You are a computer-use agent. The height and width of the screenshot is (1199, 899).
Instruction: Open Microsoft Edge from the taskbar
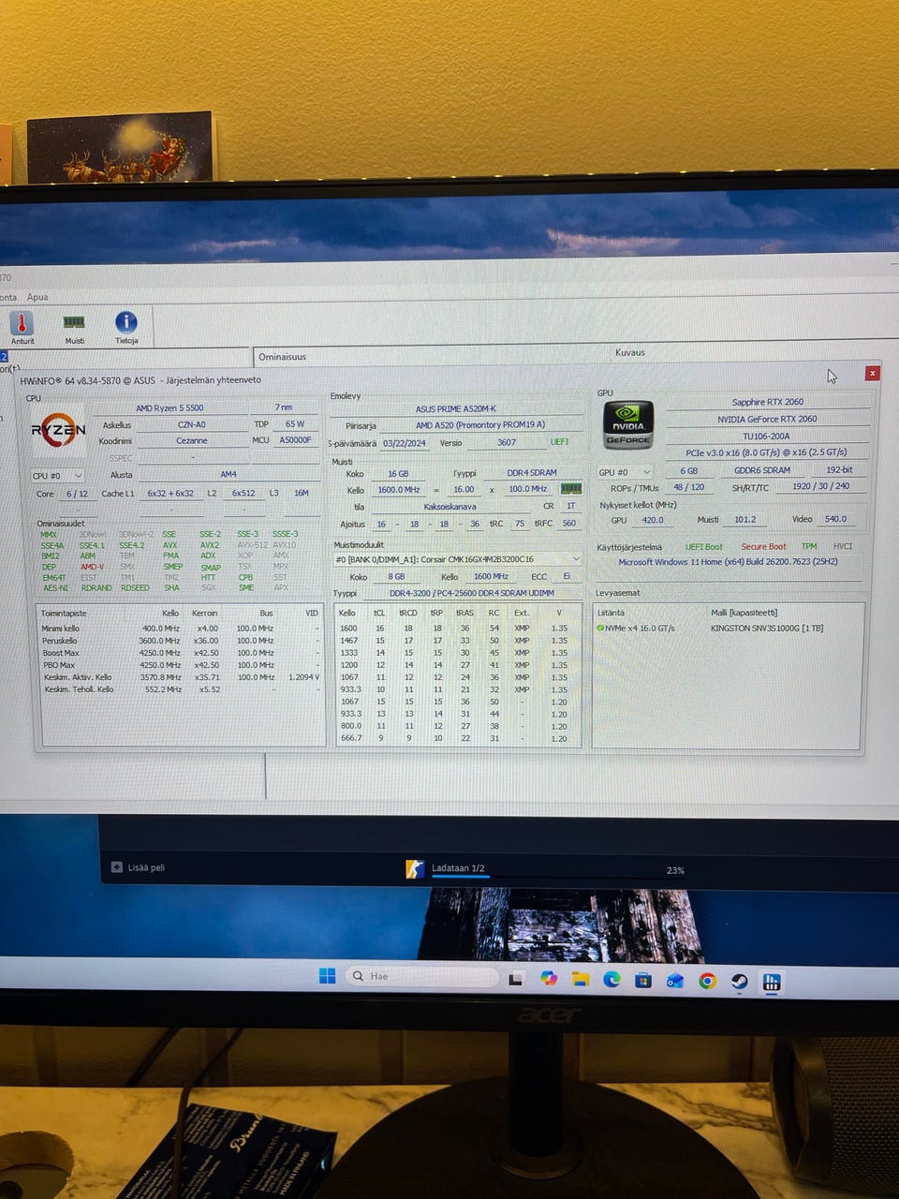[612, 979]
